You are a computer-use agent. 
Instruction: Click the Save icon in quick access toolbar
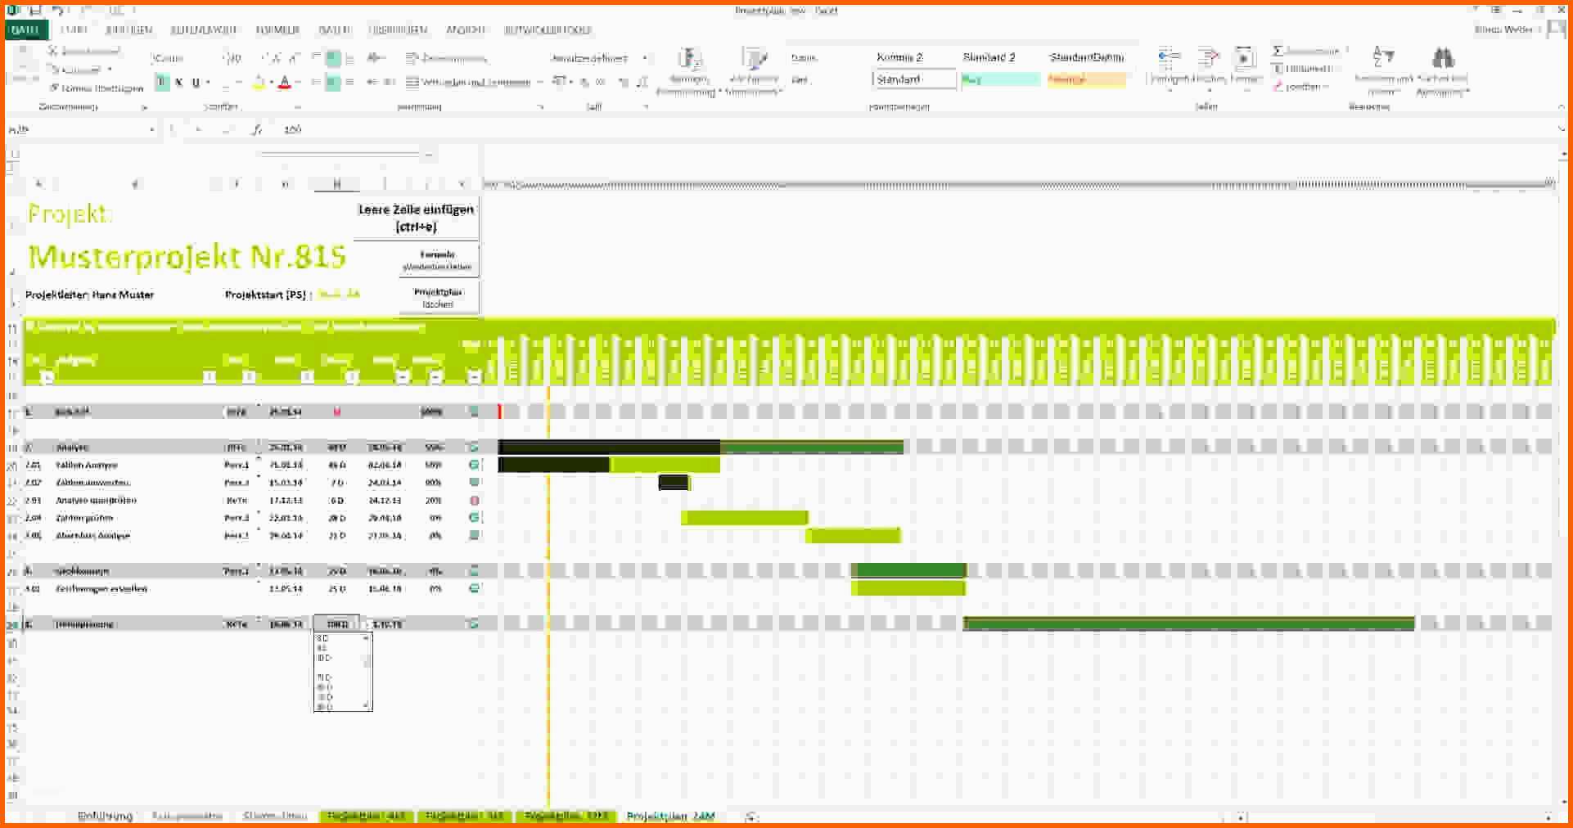point(35,11)
